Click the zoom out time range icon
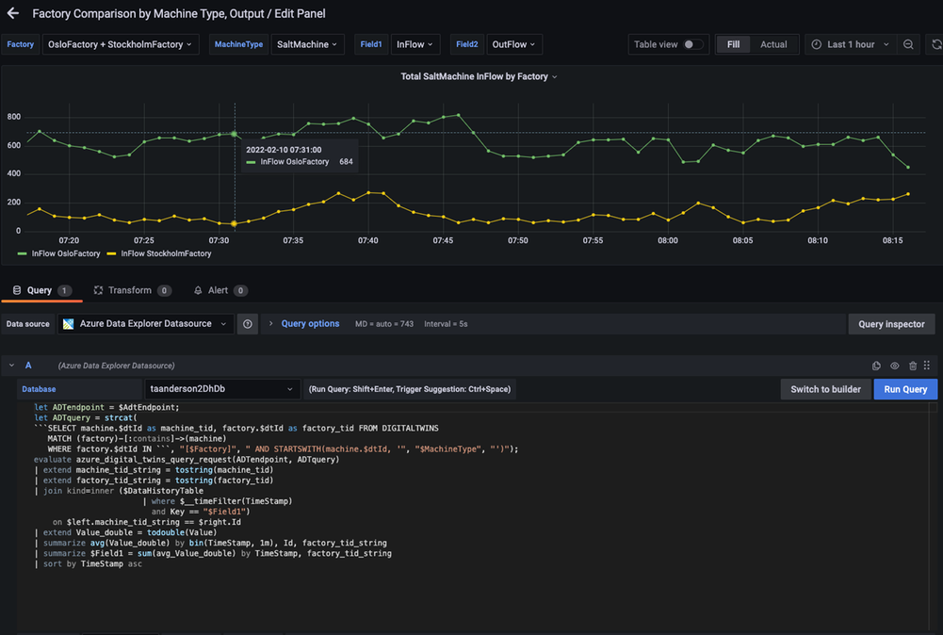 coord(908,44)
